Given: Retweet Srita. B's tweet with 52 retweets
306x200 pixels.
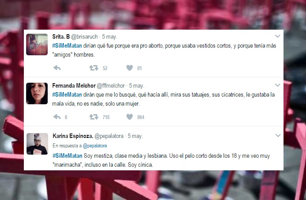Looking at the screenshot, I should pos(94,68).
